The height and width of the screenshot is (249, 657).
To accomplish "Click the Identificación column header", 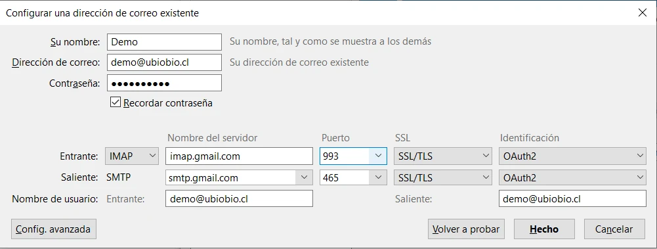I will point(530,138).
